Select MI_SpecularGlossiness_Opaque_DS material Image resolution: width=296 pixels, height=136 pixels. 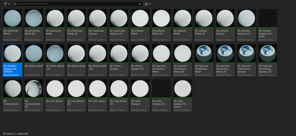(x=268, y=54)
